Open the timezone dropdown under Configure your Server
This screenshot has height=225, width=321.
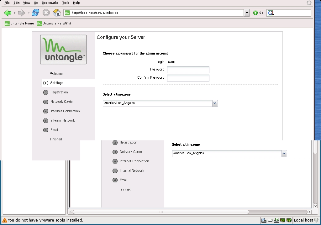[x=215, y=103]
